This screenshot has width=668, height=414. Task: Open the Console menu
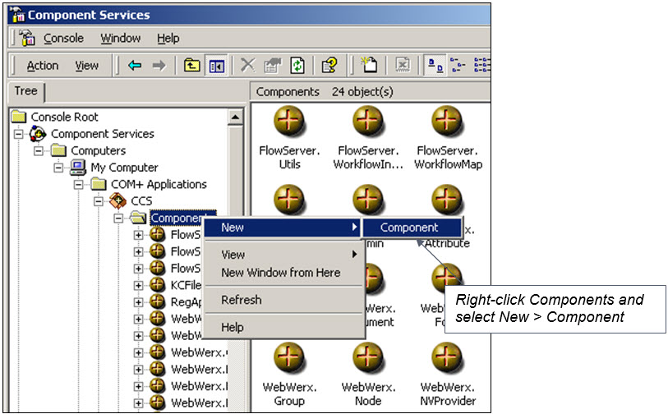pyautogui.click(x=63, y=39)
